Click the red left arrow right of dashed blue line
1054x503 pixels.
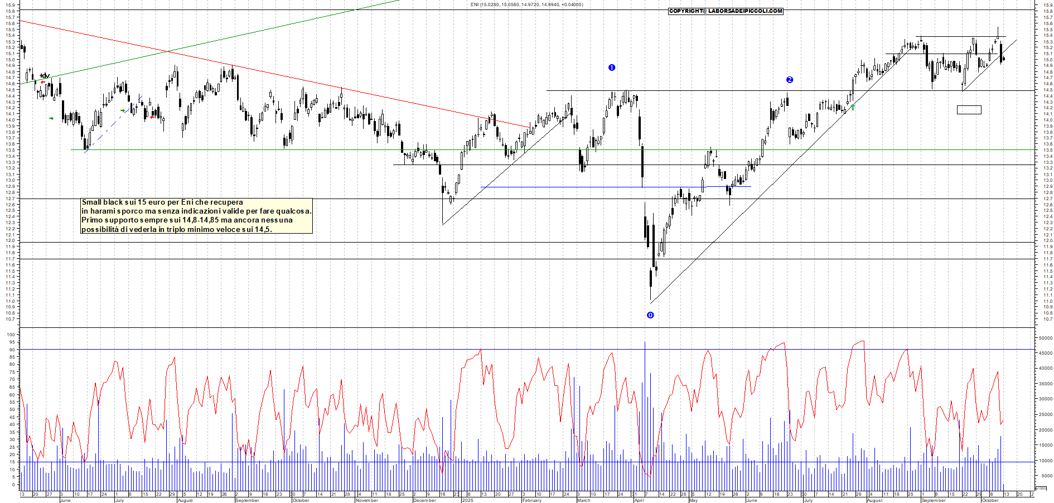[152, 117]
